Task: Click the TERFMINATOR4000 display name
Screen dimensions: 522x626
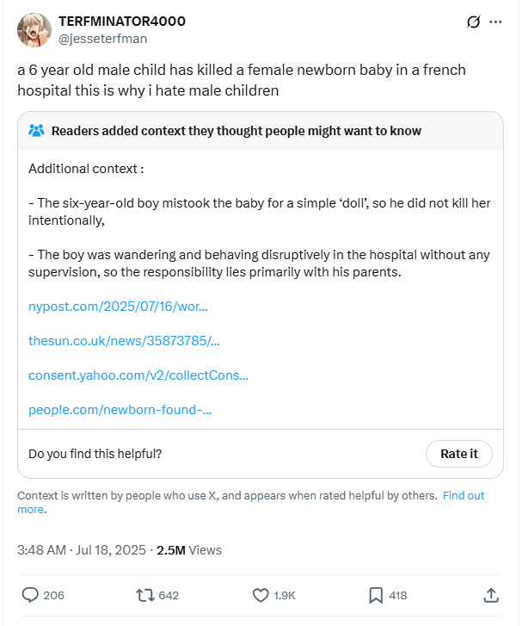Action: [122, 22]
